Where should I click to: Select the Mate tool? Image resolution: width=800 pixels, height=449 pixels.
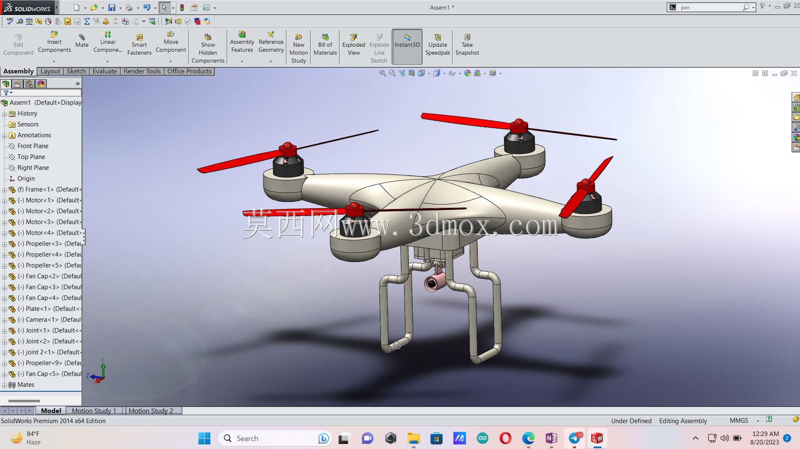tap(82, 40)
